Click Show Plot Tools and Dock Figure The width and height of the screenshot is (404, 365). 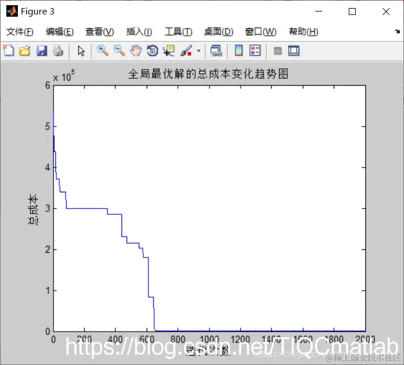(x=294, y=51)
